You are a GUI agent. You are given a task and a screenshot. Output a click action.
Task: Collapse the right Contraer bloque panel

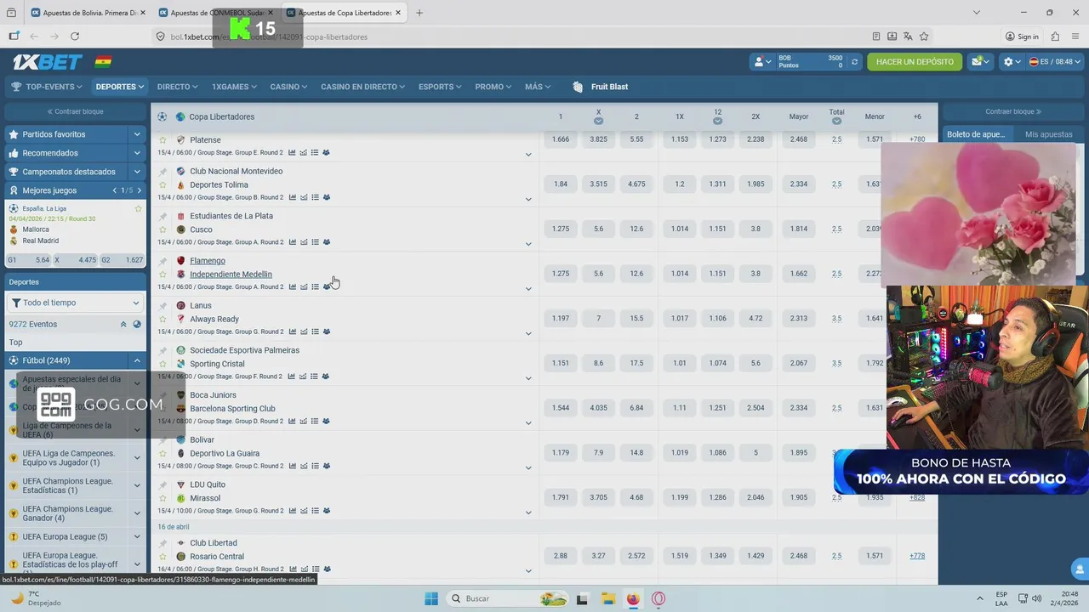tap(1012, 111)
